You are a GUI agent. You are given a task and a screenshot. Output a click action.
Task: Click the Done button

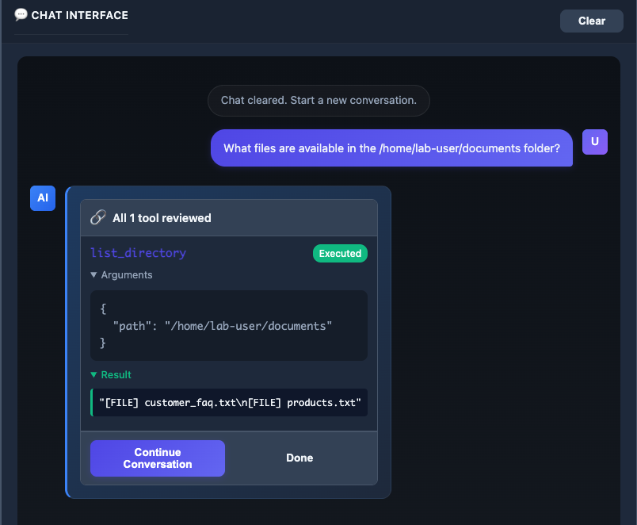[299, 458]
